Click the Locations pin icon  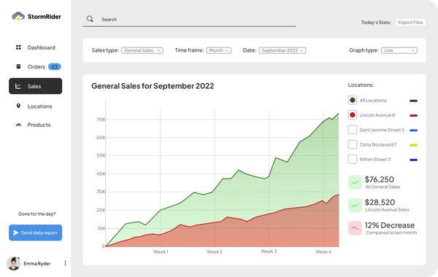click(18, 106)
